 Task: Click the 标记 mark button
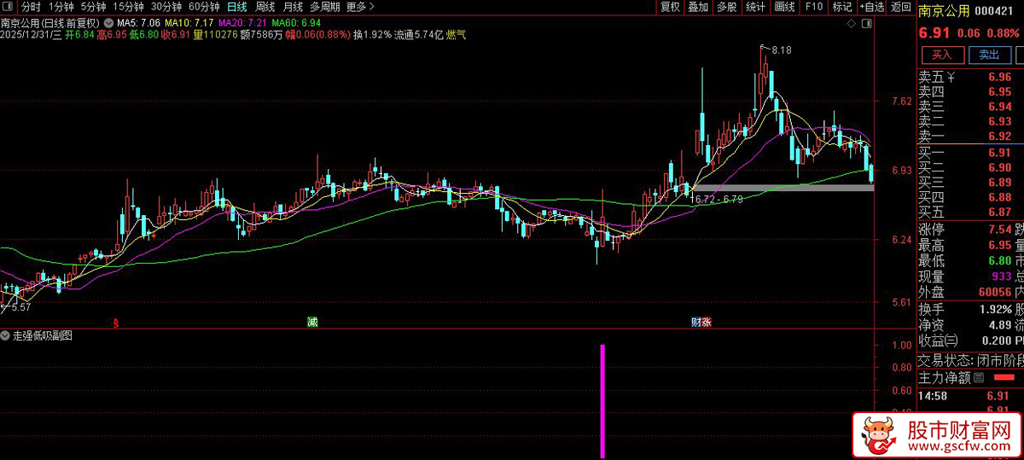click(x=841, y=7)
